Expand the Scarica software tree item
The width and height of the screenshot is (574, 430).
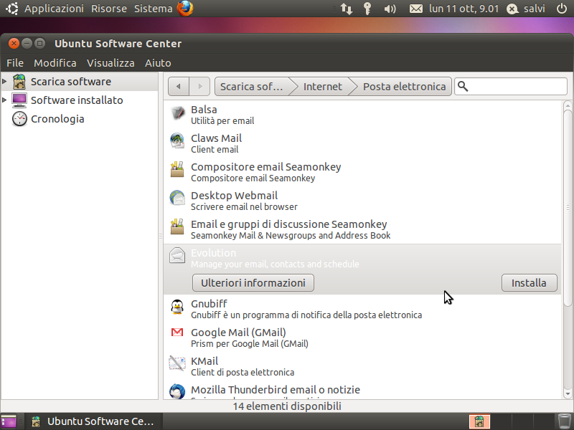coord(4,81)
